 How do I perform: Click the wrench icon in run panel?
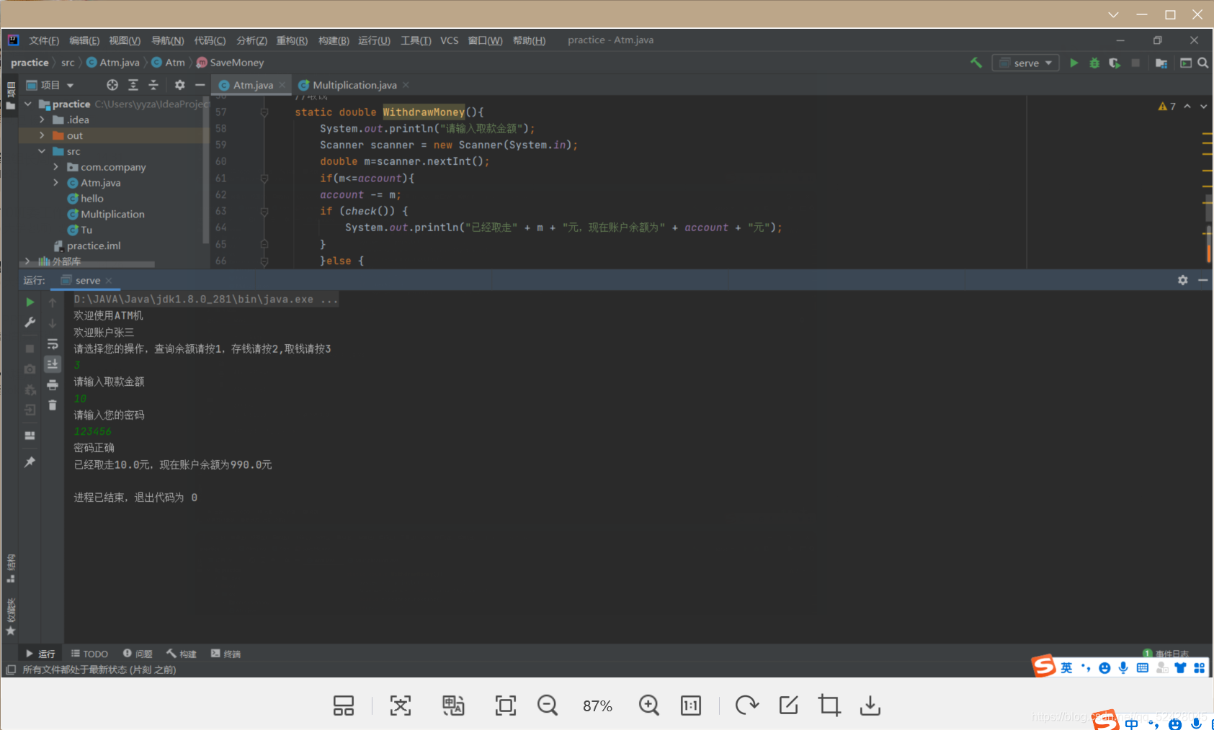tap(30, 323)
